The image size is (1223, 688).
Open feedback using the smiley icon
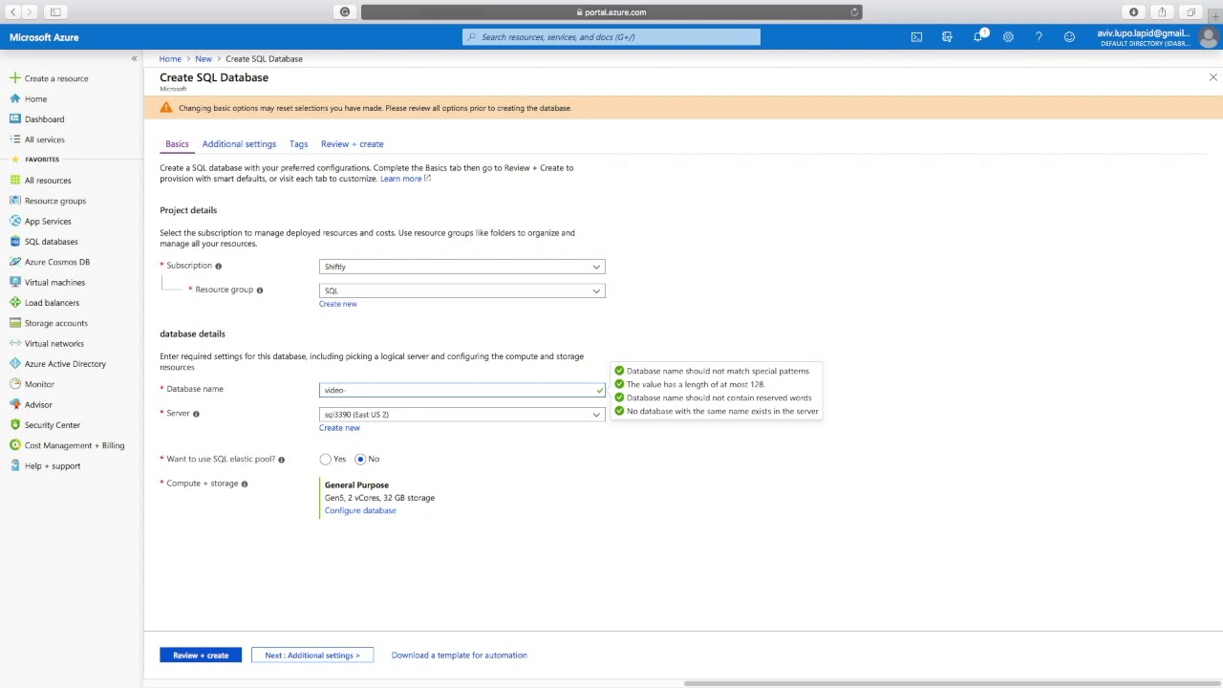pos(1069,37)
